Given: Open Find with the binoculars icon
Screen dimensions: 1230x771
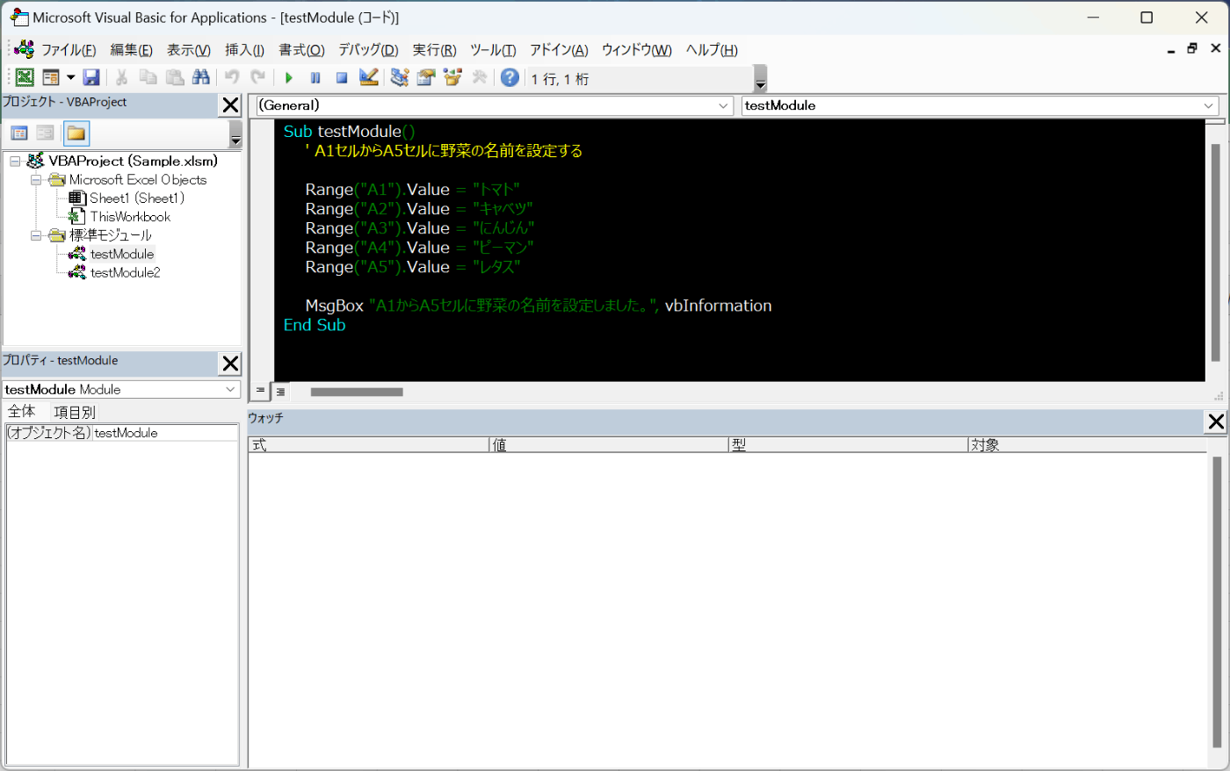Looking at the screenshot, I should point(201,78).
